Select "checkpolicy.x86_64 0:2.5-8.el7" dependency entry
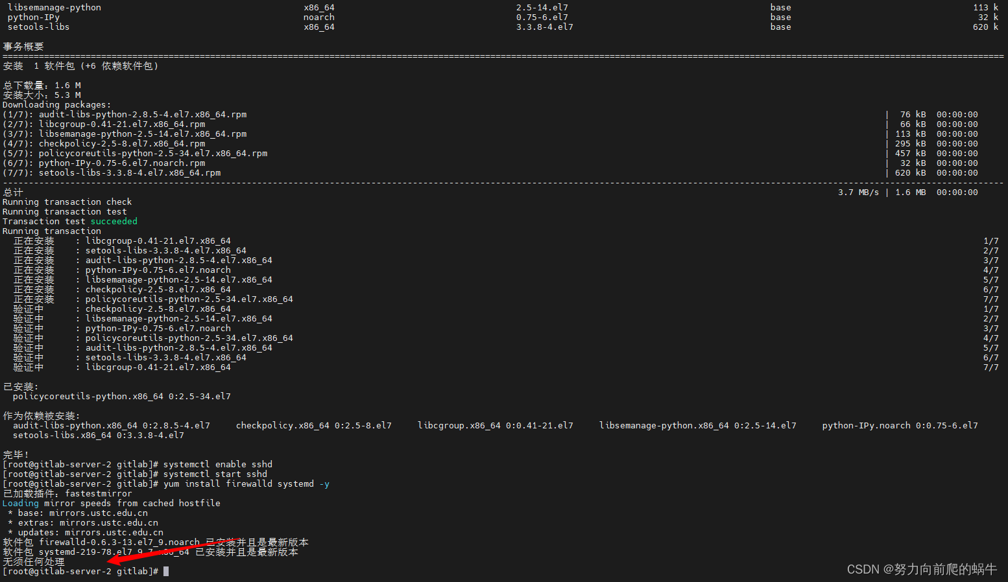The width and height of the screenshot is (1008, 582). pos(314,426)
